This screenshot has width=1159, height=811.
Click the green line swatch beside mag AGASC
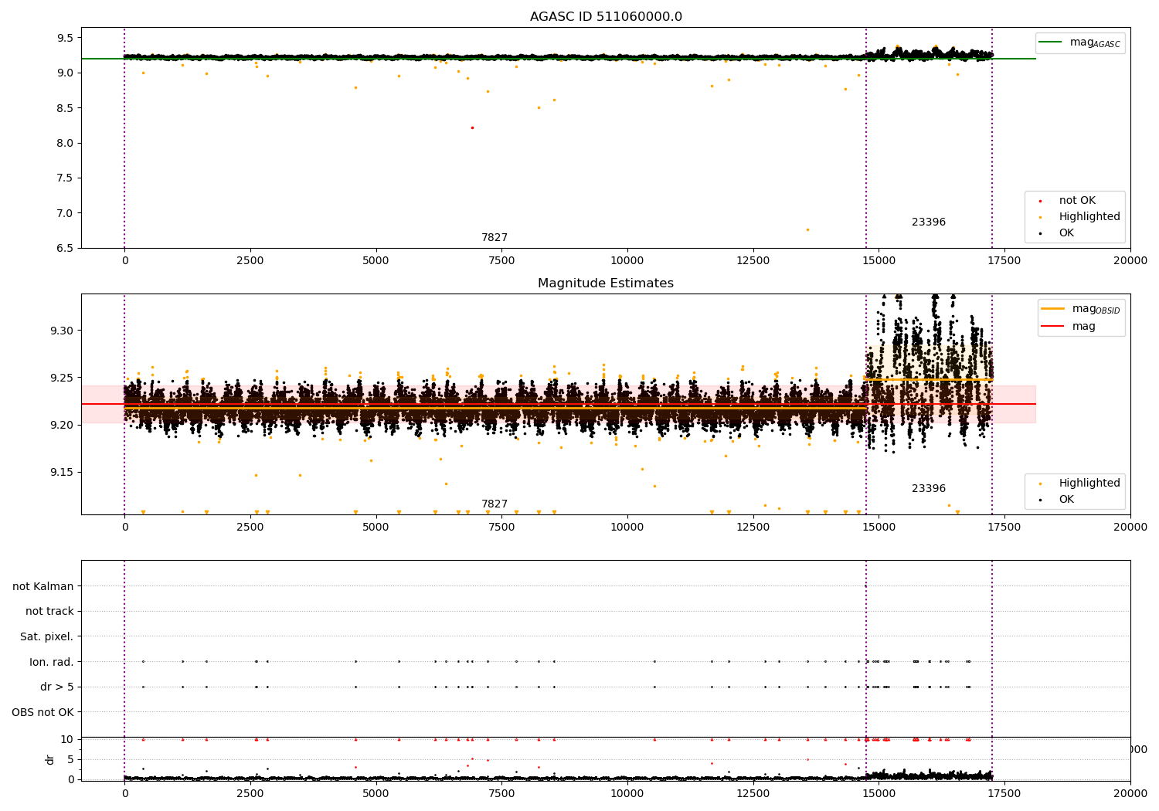pos(1050,42)
